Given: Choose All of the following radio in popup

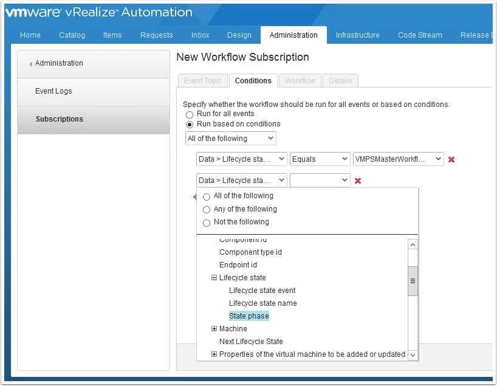Looking at the screenshot, I should click(207, 197).
